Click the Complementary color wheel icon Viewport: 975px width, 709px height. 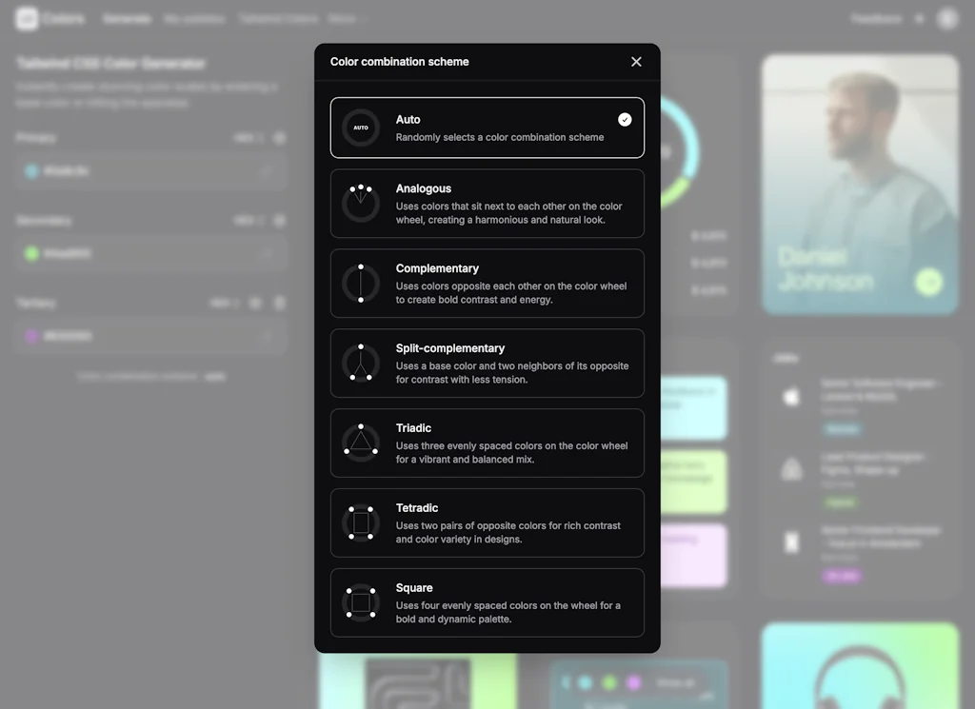coord(361,283)
